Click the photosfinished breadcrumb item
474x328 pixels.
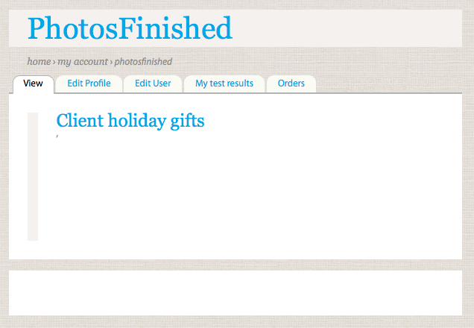point(143,61)
